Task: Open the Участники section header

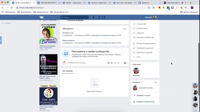Action: point(137,64)
